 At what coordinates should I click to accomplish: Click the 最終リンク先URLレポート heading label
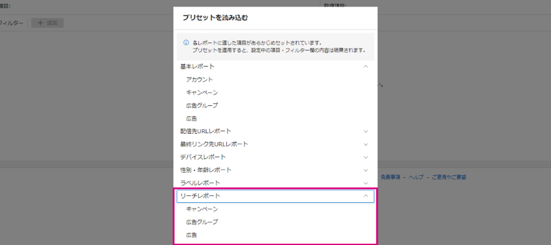[214, 144]
